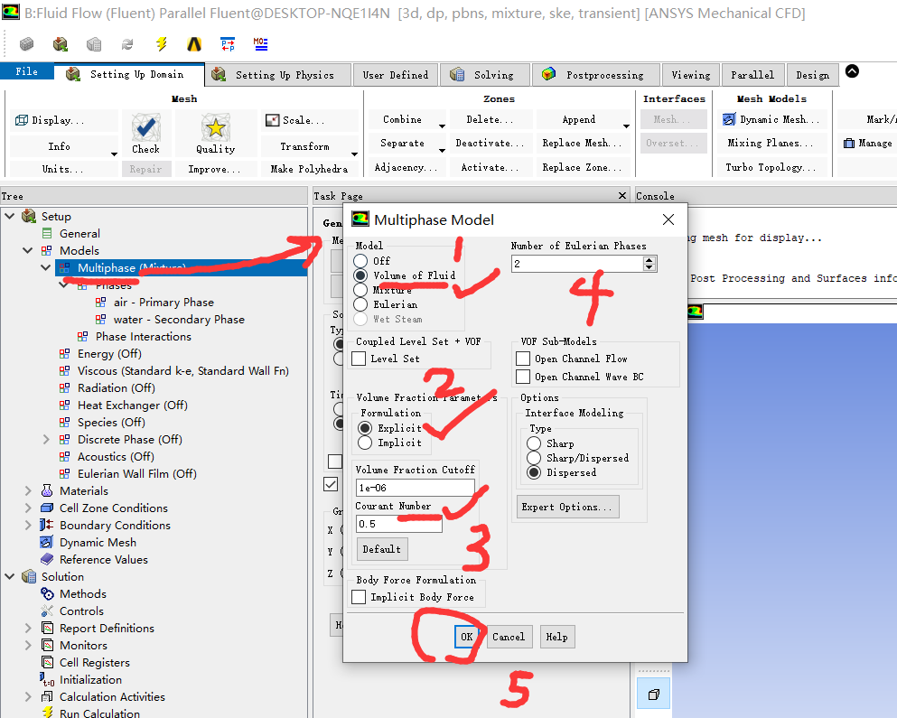The width and height of the screenshot is (897, 718).
Task: Open Reference Values tree item
Action: [x=104, y=560]
